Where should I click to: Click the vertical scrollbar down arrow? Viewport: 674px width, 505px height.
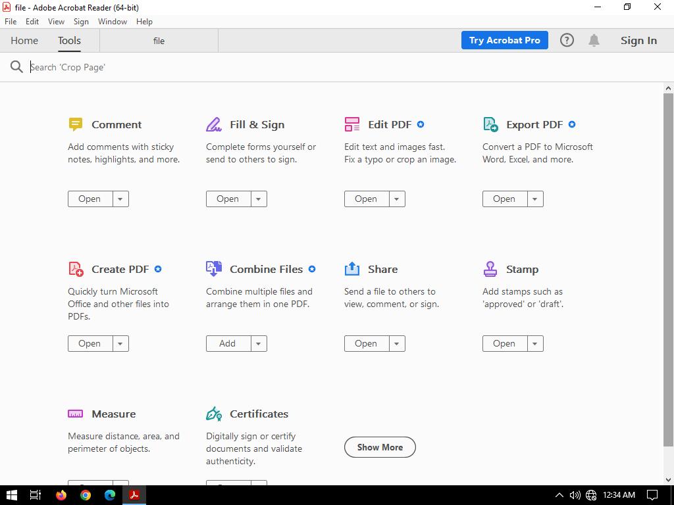click(668, 480)
